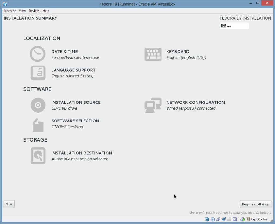Open the Devices menu
Viewport: 275px width, 224px height.
coord(34,11)
